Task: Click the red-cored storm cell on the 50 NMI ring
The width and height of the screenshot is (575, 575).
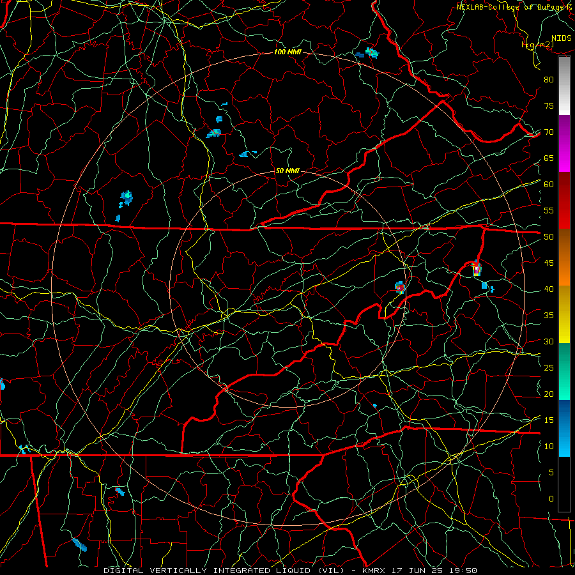Action: tap(400, 287)
